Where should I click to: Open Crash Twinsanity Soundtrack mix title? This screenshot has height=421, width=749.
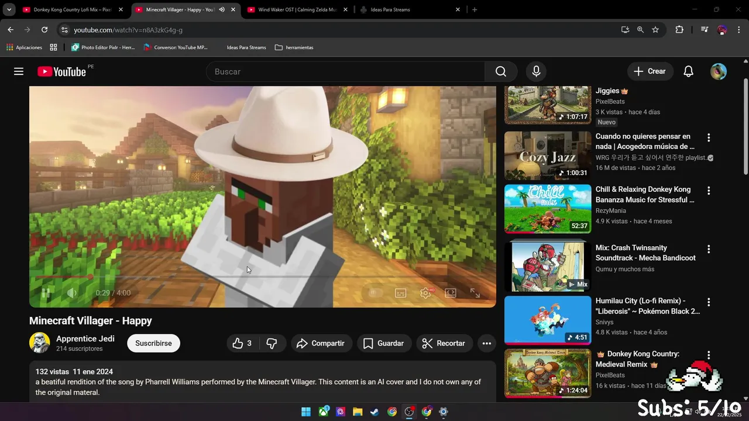[x=645, y=253]
